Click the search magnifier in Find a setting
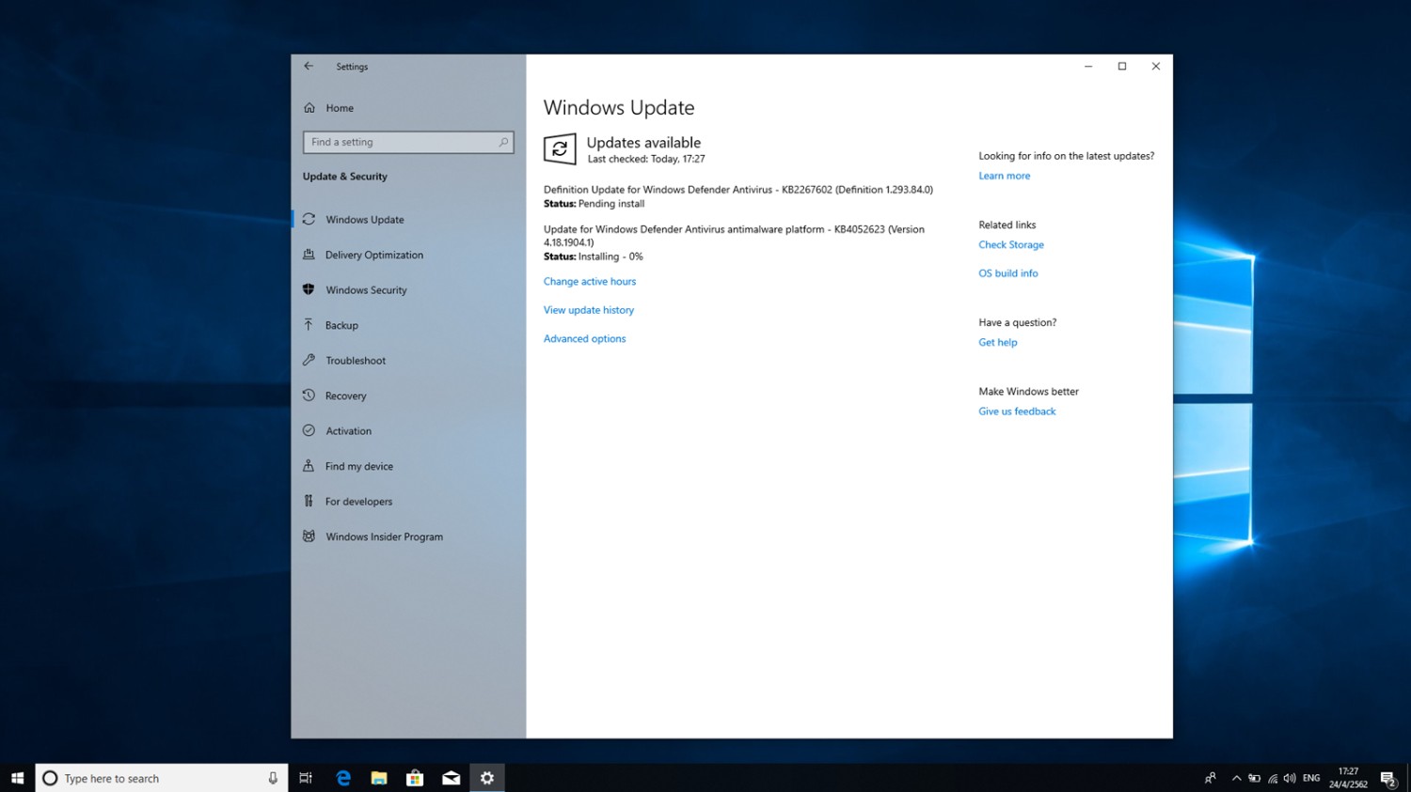The width and height of the screenshot is (1411, 792). click(x=503, y=143)
